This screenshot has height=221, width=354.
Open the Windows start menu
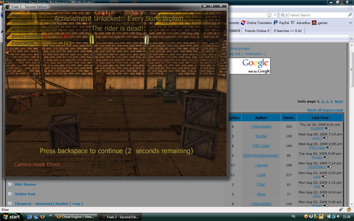coord(12,217)
